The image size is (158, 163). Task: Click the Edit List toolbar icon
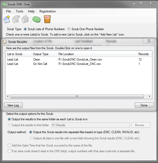click(x=16, y=19)
